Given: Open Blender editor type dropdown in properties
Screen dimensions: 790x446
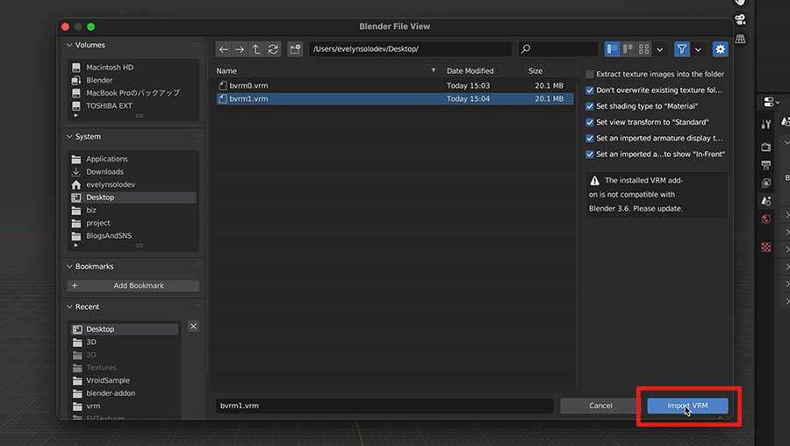Looking at the screenshot, I should [772, 103].
